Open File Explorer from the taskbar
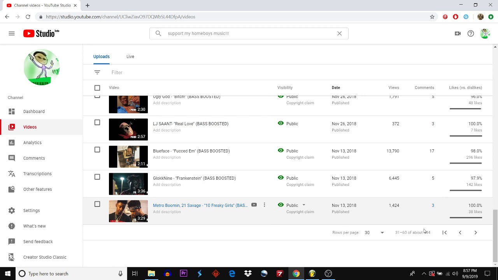The height and width of the screenshot is (280, 498). click(x=151, y=274)
